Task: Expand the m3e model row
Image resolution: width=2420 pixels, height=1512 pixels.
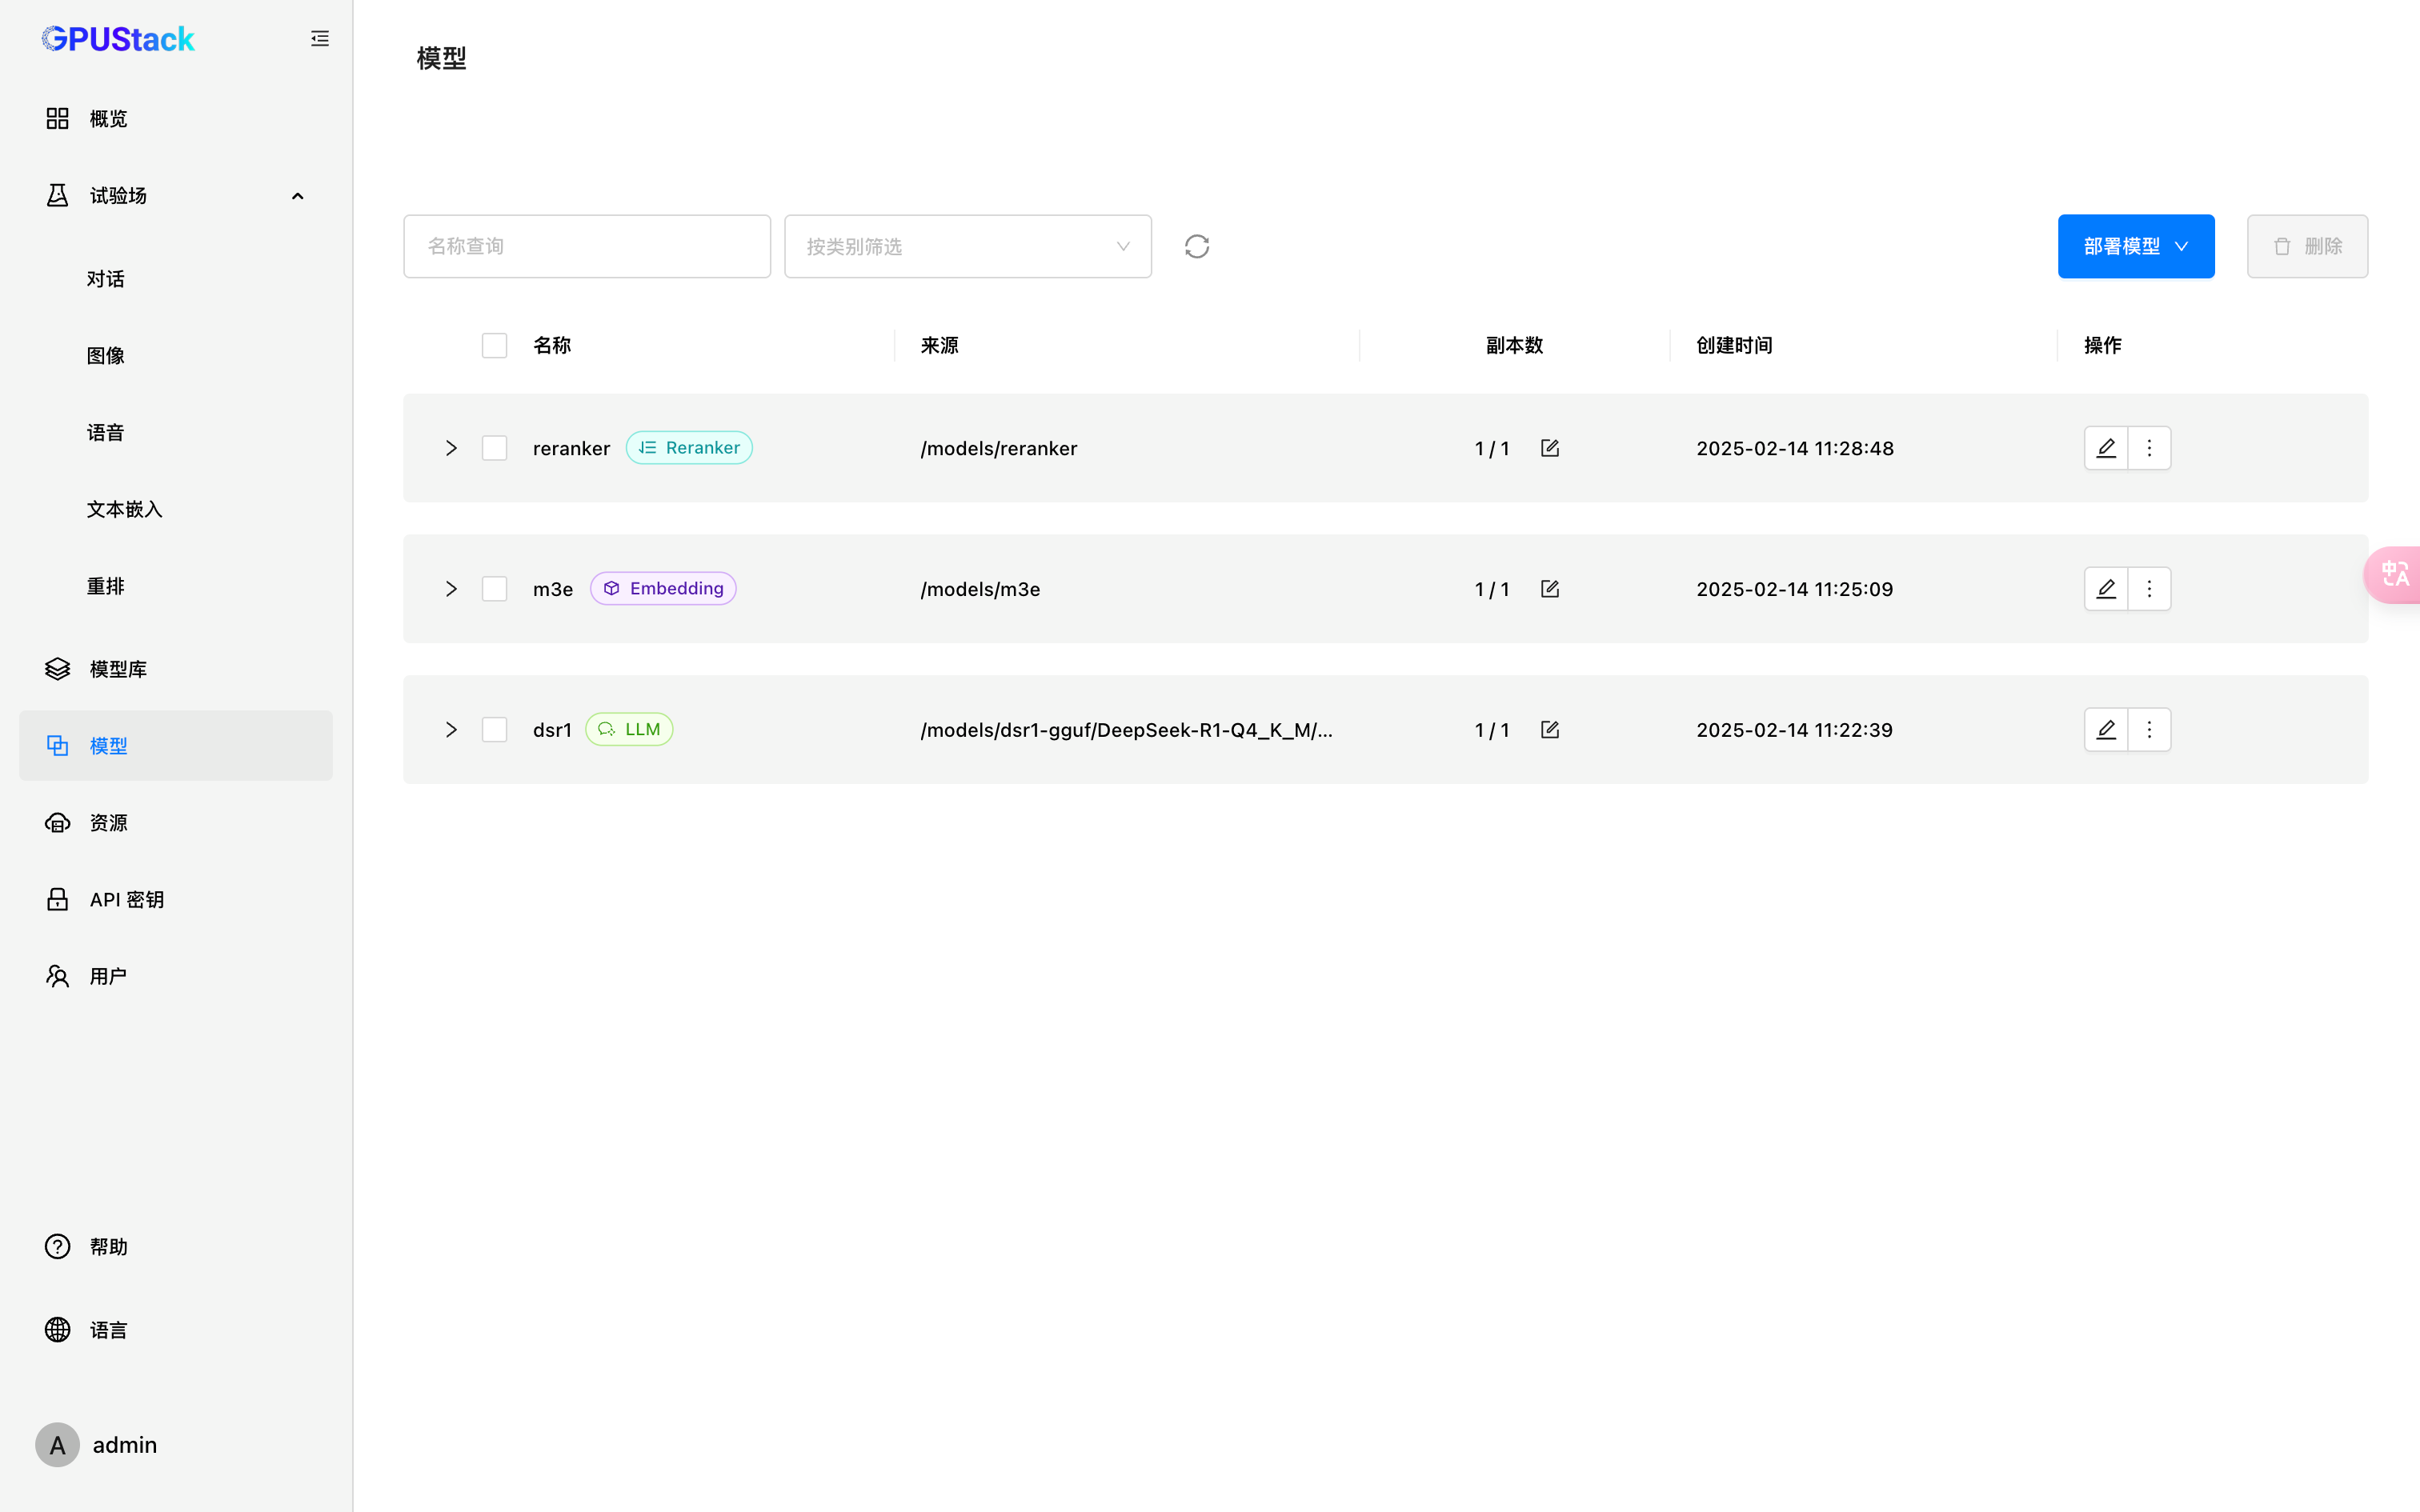Action: tap(451, 589)
